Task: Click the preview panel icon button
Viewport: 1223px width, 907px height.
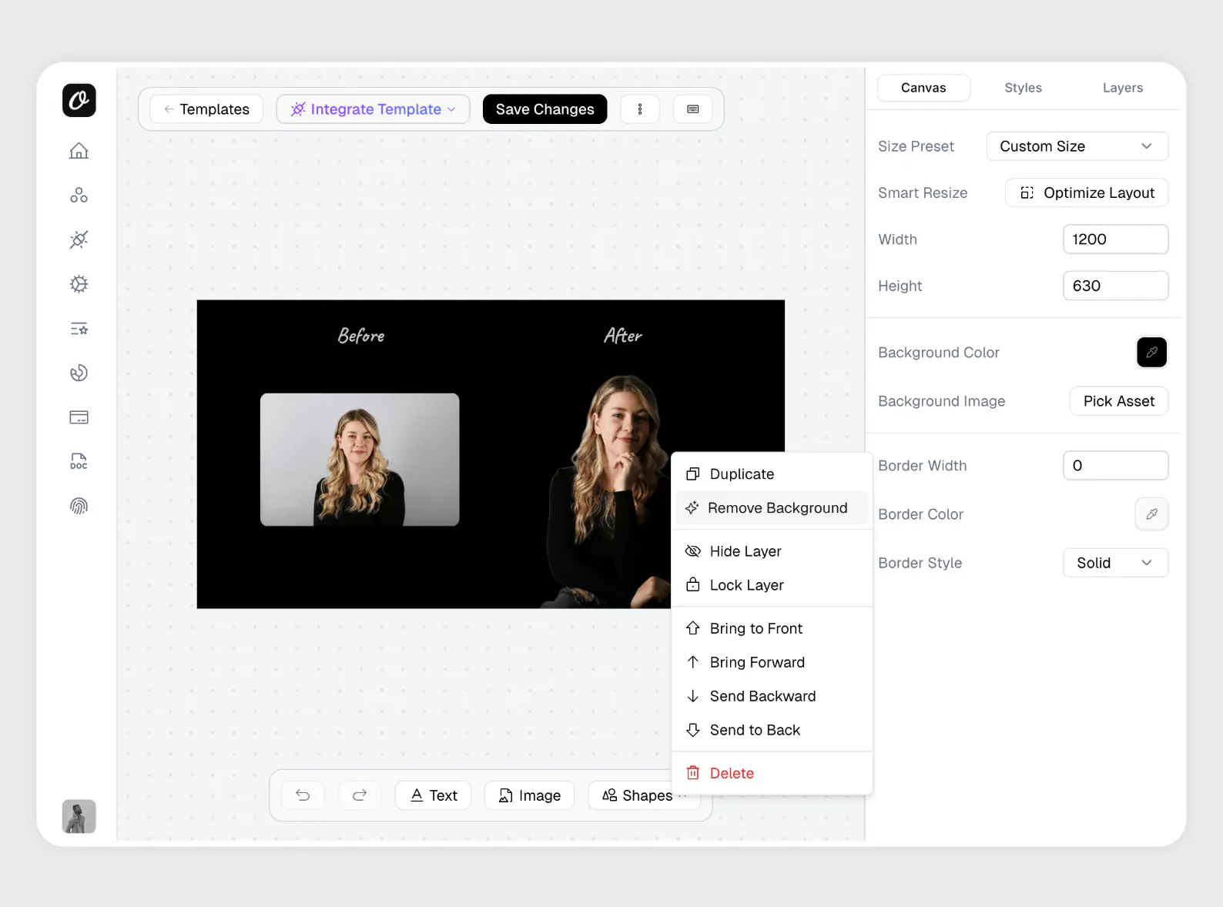Action: pos(693,109)
